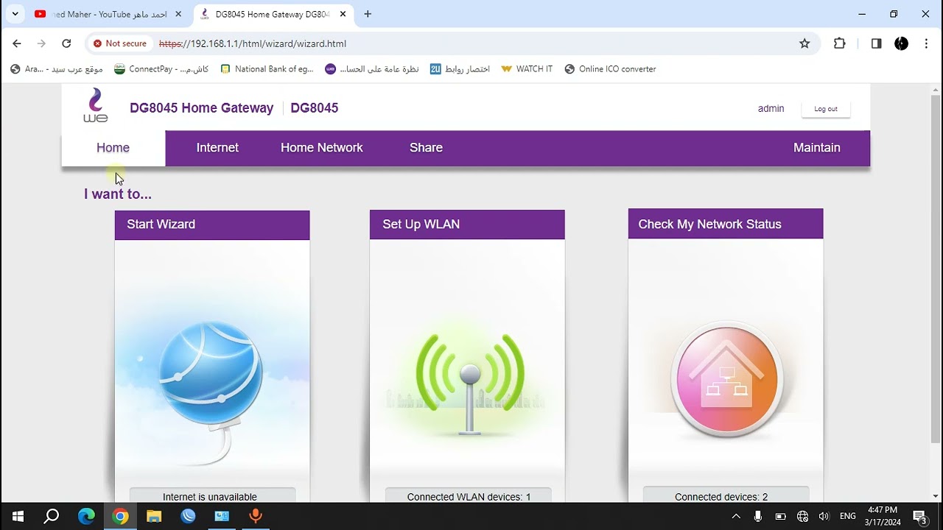This screenshot has width=943, height=530.
Task: Bookmark this page with the star icon
Action: pos(804,43)
